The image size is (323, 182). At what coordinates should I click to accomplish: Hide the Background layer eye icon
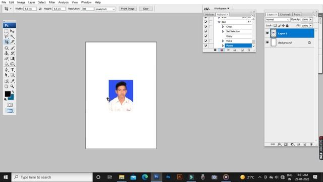coord(267,42)
